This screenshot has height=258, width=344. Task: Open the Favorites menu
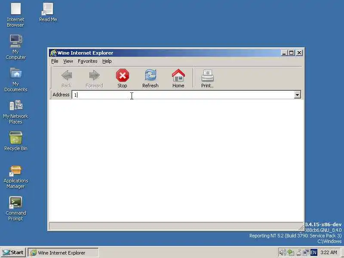tap(88, 61)
